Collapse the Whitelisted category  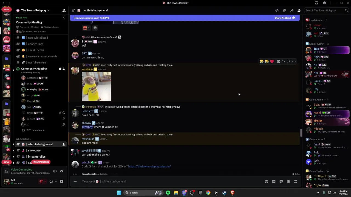tap(23, 139)
